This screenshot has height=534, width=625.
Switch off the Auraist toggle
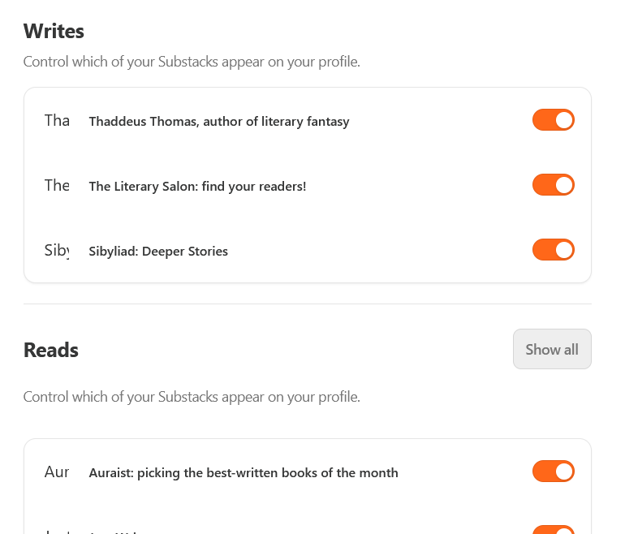554,472
